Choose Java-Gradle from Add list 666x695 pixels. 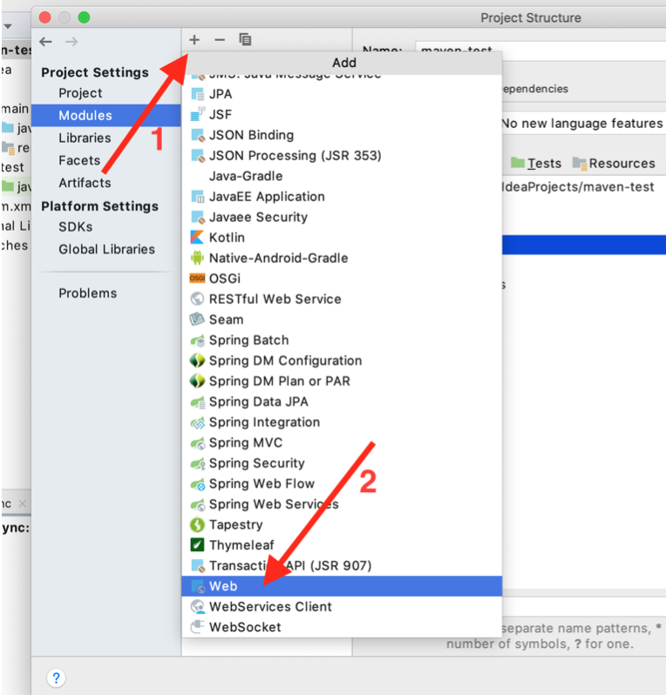pos(342,176)
